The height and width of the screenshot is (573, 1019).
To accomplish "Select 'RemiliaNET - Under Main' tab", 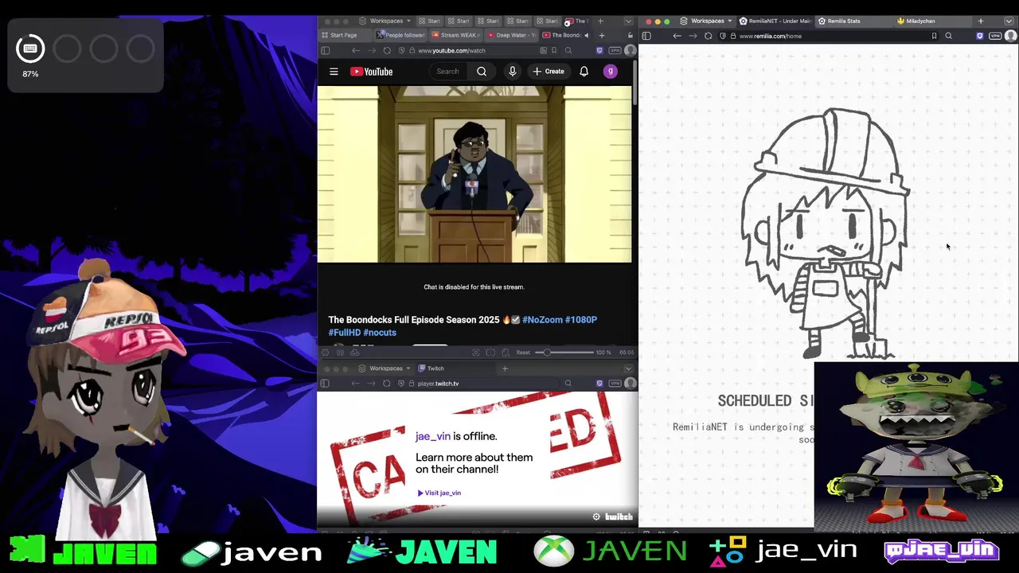I will pos(775,21).
